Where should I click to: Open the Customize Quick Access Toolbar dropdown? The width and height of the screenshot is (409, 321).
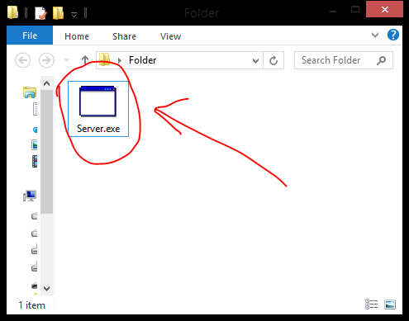pos(74,14)
